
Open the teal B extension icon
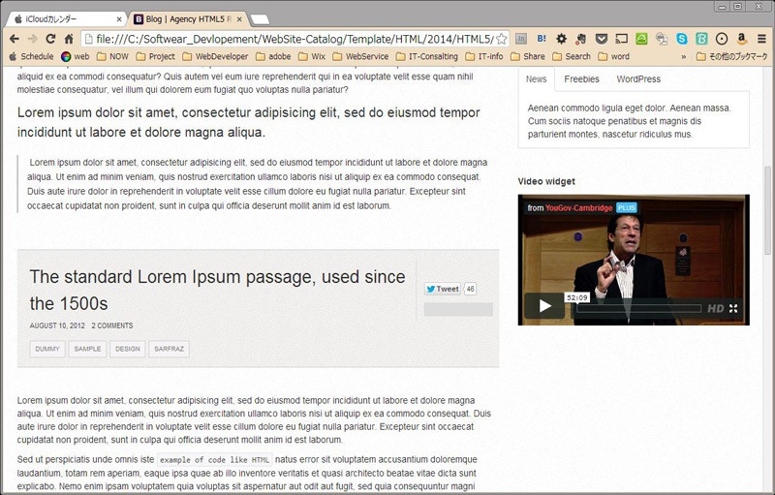pos(701,39)
